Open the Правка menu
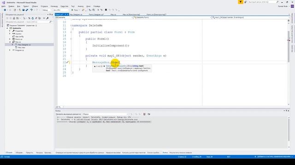 (x=11, y=6)
